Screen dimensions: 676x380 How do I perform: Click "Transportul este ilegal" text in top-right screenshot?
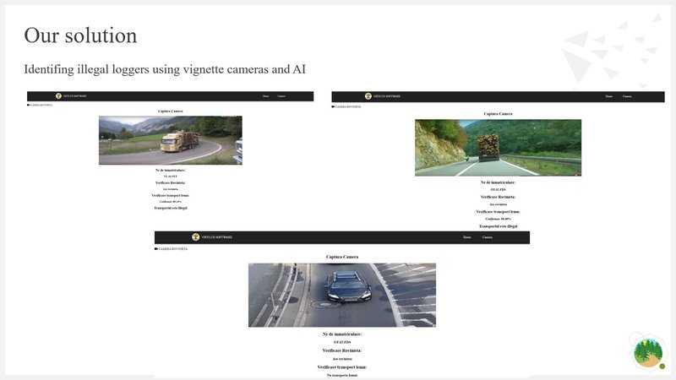pos(498,226)
